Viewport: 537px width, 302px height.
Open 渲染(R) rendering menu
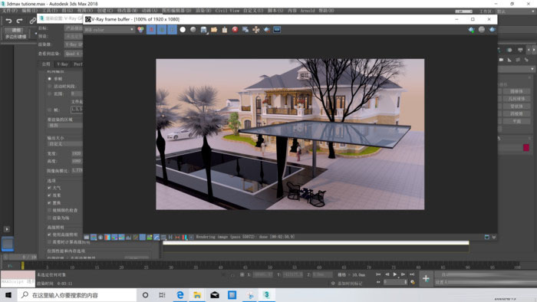[204, 11]
